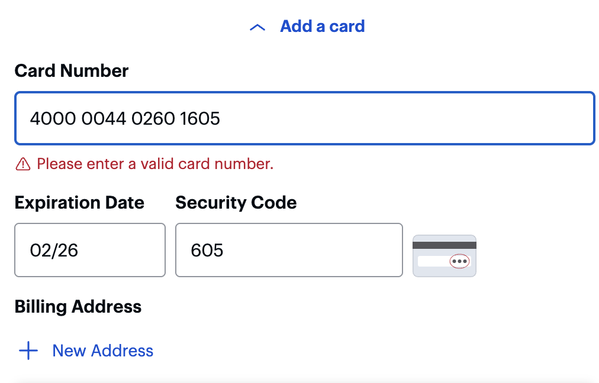Click the "Please enter a valid card number" error
This screenshot has height=383, width=599.
(155, 164)
